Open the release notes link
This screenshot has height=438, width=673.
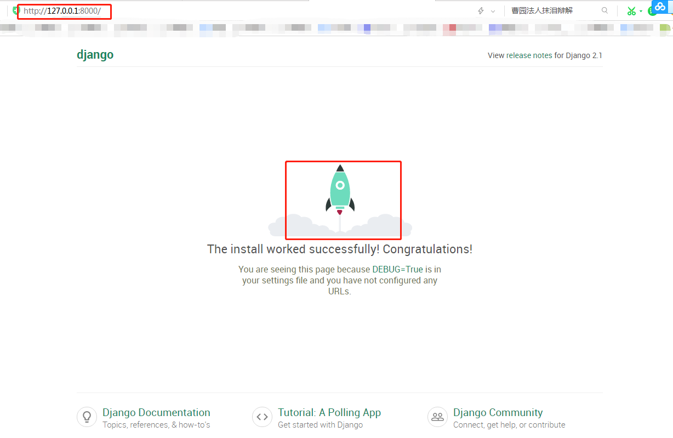(529, 55)
